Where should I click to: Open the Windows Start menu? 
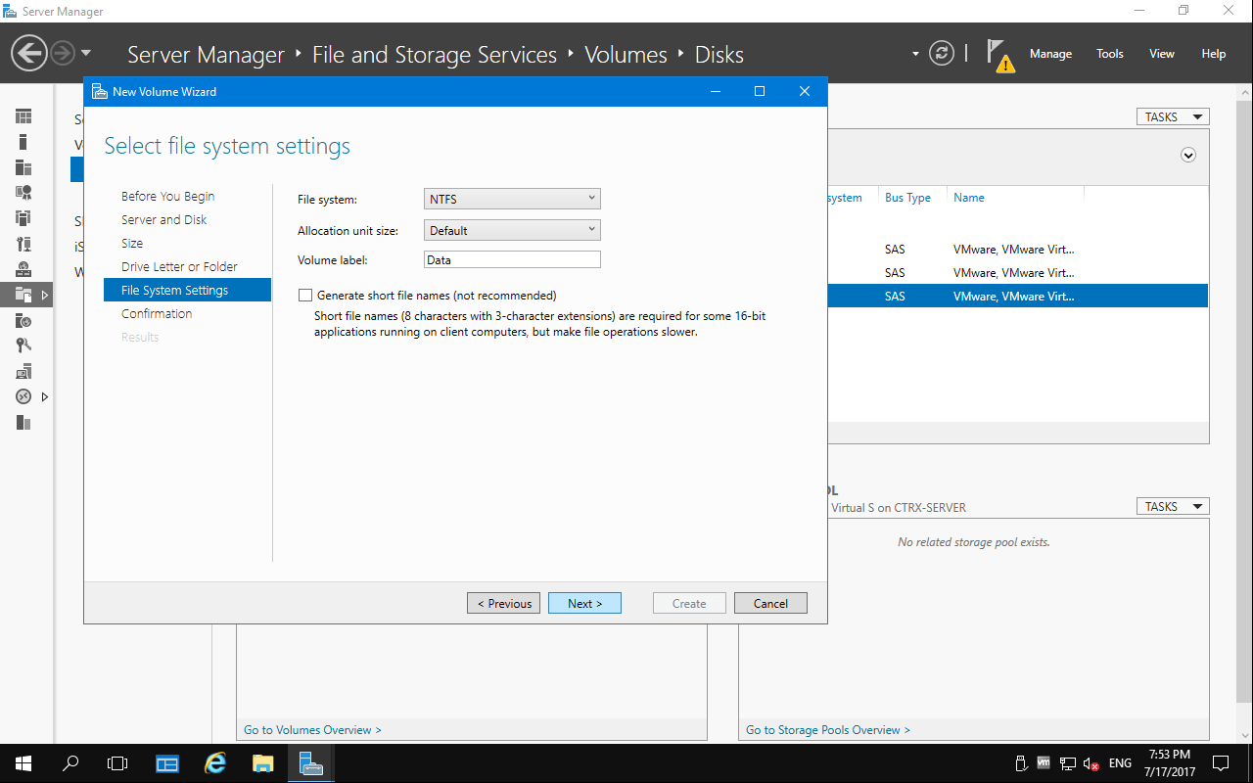coord(23,762)
